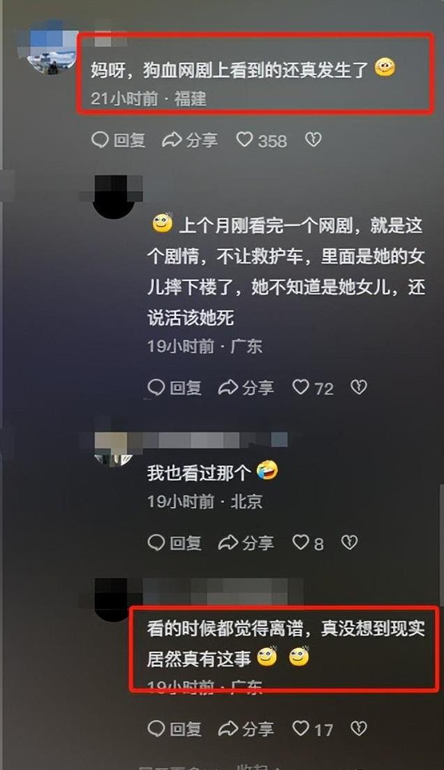This screenshot has height=770, width=444.
Task: Dislike the Beijing comment with 8 likes
Action: click(x=349, y=543)
